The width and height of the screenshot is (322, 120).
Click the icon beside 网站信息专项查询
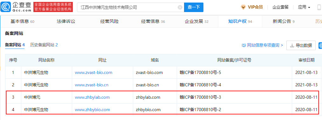point(244,45)
